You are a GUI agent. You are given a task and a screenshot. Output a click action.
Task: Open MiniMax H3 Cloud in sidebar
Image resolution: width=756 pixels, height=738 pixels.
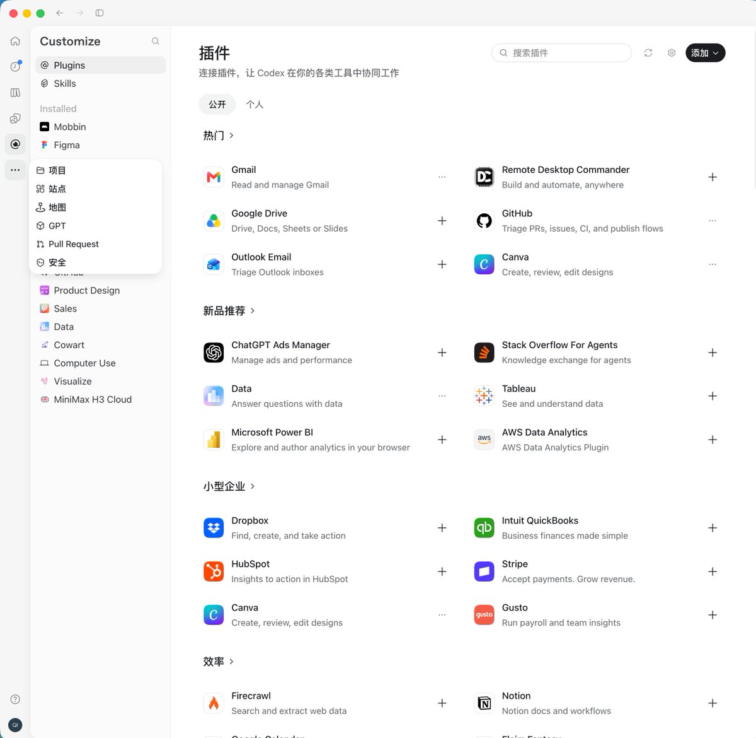click(x=100, y=399)
